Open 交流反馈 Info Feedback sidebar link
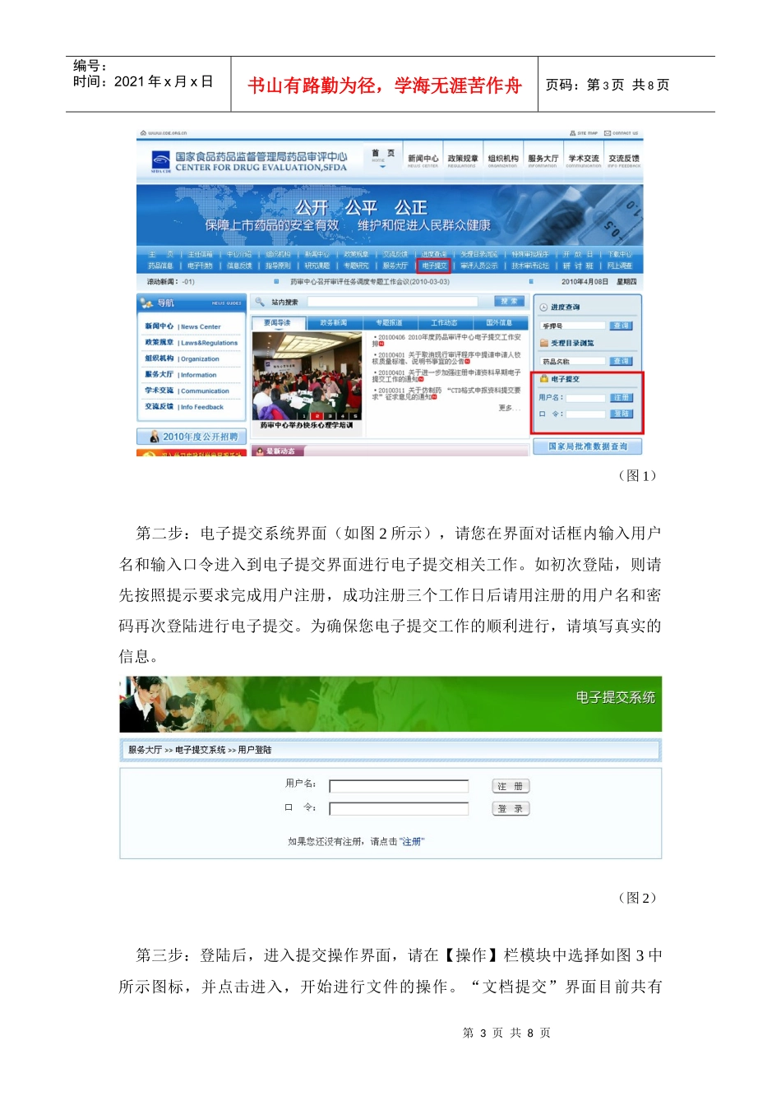This screenshot has width=781, height=1105. [183, 406]
